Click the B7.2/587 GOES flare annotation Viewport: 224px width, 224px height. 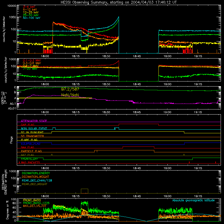coord(70,89)
